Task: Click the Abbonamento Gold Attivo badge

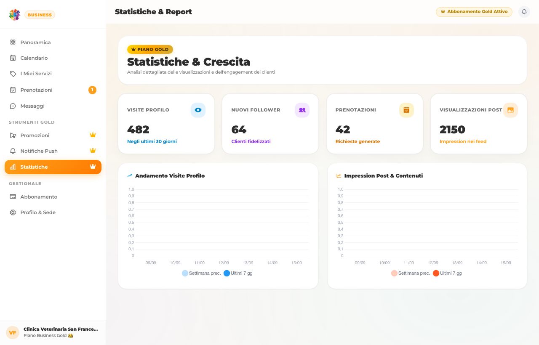Action: tap(474, 12)
